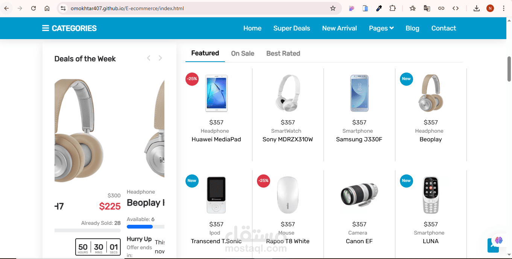Switch to the Best Rated tab

click(x=283, y=53)
